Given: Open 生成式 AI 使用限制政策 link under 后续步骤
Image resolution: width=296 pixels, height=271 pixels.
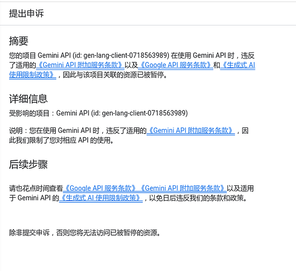Looking at the screenshot, I should (x=101, y=198).
